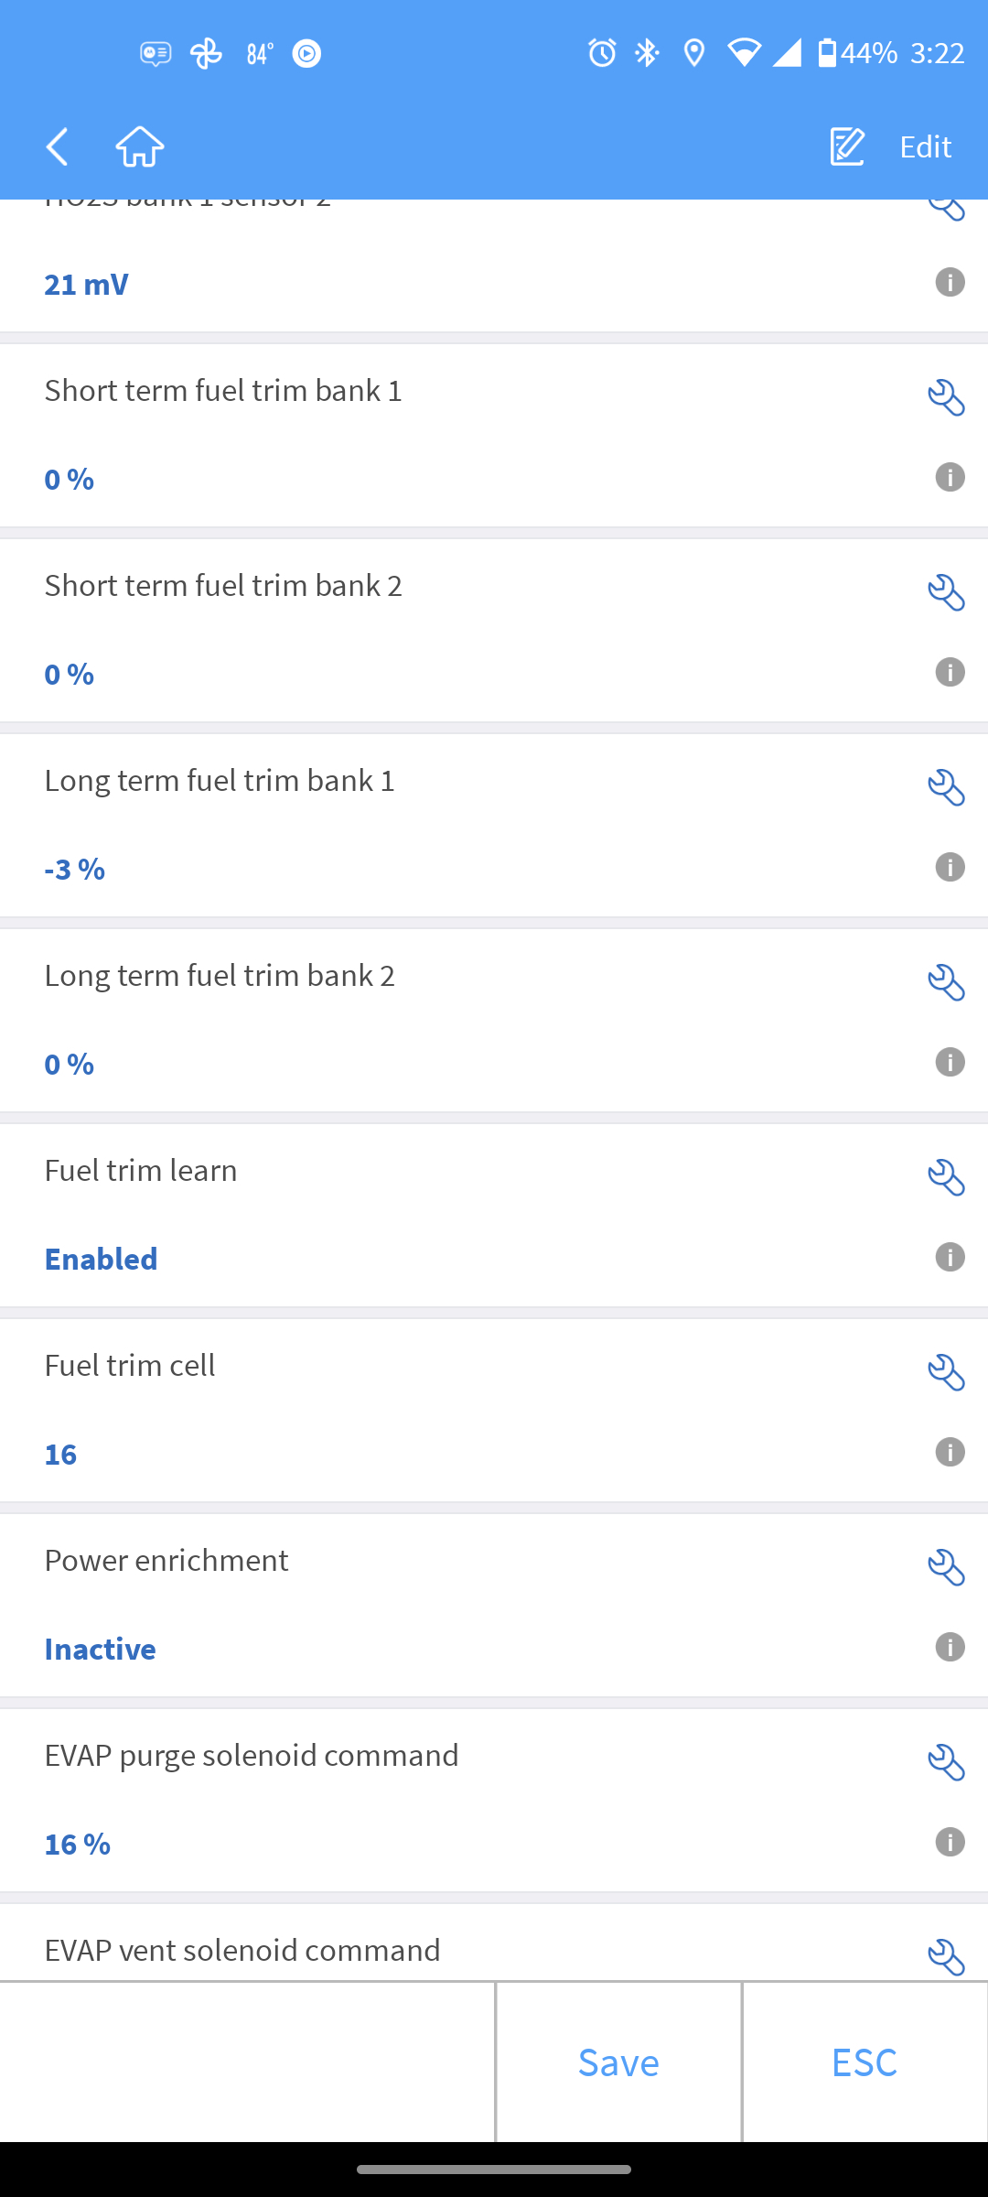
Task: Show info for Long term fuel trim bank 1
Action: coord(950,867)
